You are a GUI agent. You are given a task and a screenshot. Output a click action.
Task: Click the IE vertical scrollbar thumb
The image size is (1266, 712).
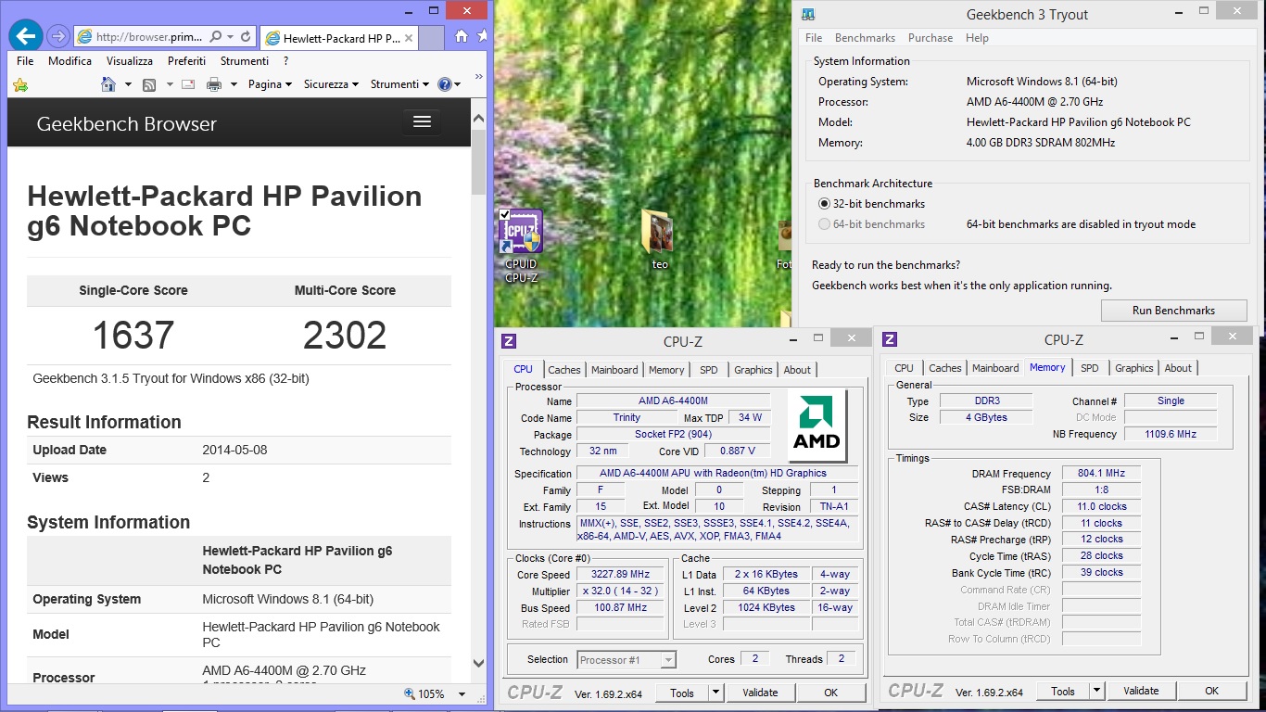[x=478, y=161]
